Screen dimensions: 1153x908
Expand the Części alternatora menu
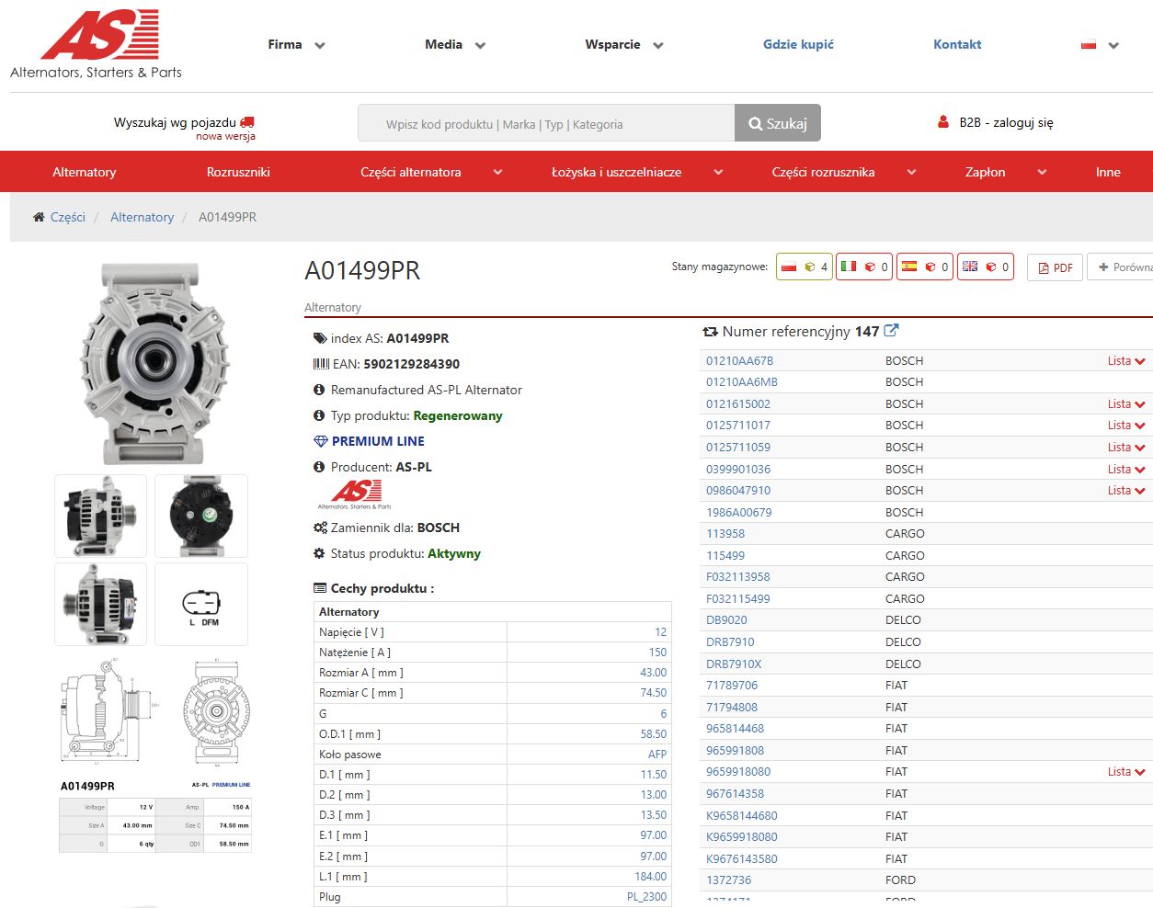click(x=431, y=172)
